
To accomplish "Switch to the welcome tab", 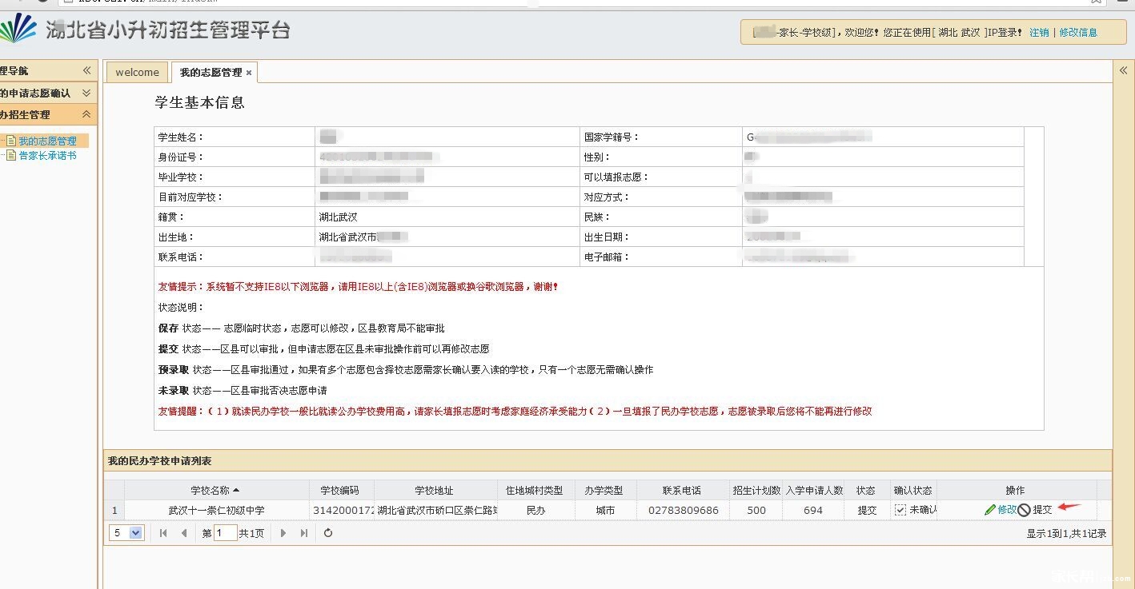I will coord(137,73).
